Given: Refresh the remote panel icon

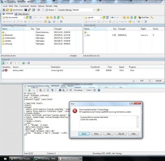Looking at the screenshot, I should [135, 17].
